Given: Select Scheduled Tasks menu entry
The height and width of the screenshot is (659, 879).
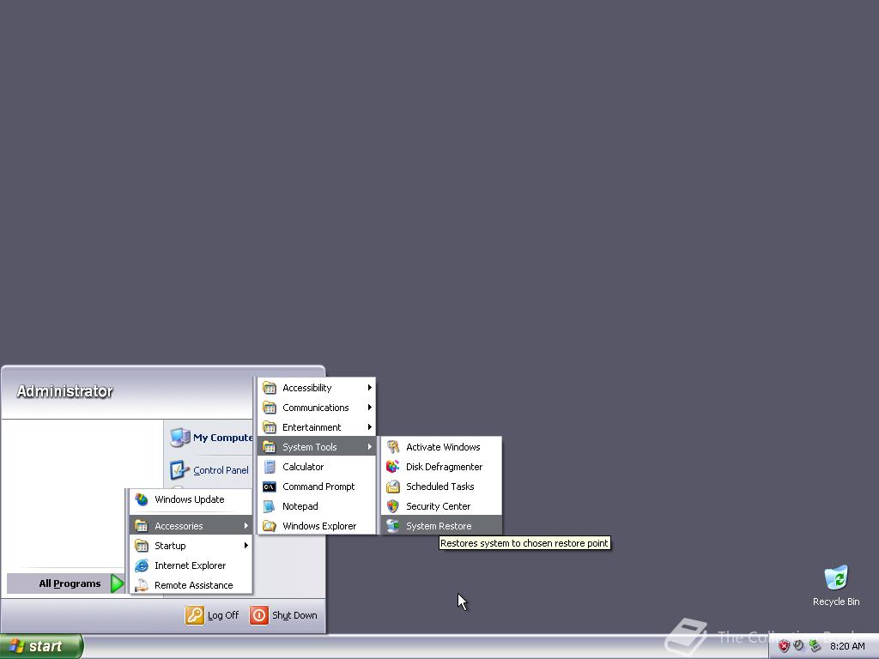Looking at the screenshot, I should tap(441, 487).
